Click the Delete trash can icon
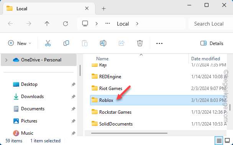233x145 pixels. (x=140, y=43)
